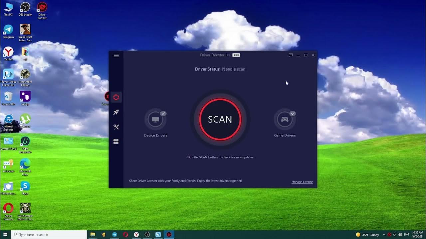The image size is (426, 239).
Task: Select the Recycle Bin desktop icon
Action: click(8, 98)
